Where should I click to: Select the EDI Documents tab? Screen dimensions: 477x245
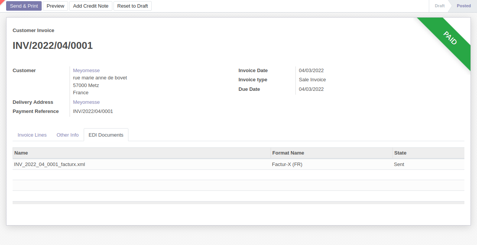click(x=106, y=135)
